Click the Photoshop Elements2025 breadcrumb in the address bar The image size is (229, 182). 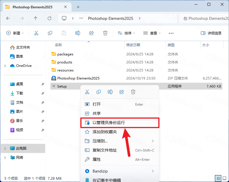[x=110, y=18]
